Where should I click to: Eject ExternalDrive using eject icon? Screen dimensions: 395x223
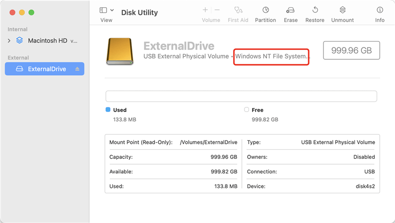coord(77,69)
